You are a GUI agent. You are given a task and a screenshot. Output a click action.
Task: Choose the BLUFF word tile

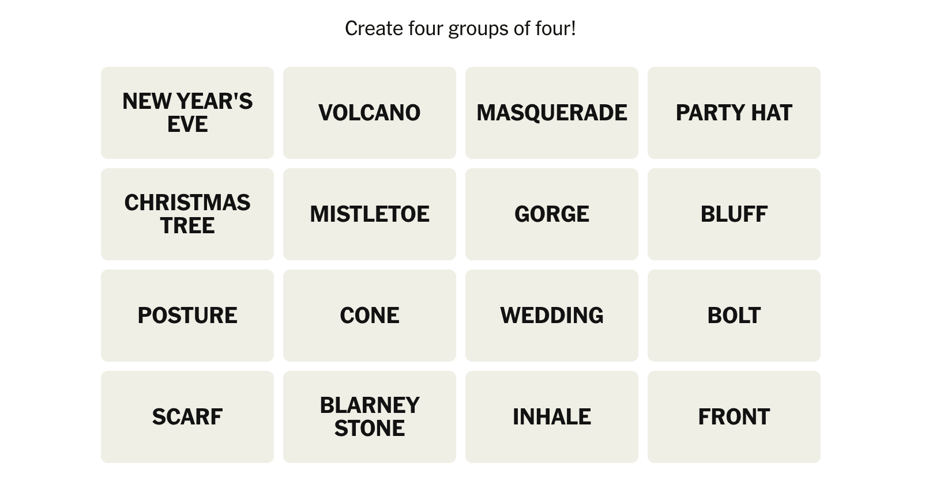(734, 214)
